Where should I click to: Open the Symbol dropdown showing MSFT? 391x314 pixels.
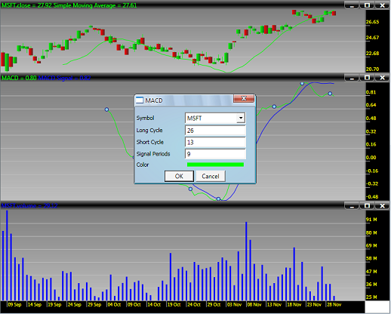[x=241, y=118]
